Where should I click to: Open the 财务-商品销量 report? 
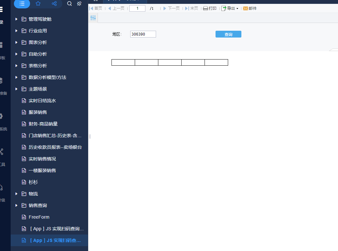(43, 124)
